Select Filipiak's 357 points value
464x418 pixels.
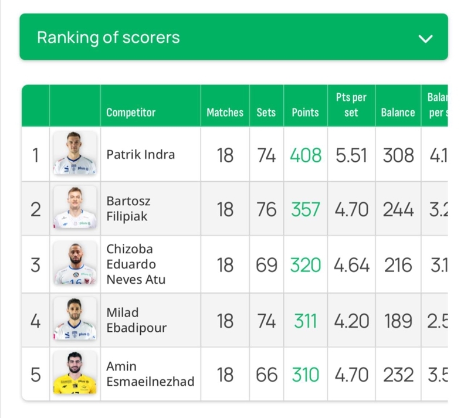306,209
